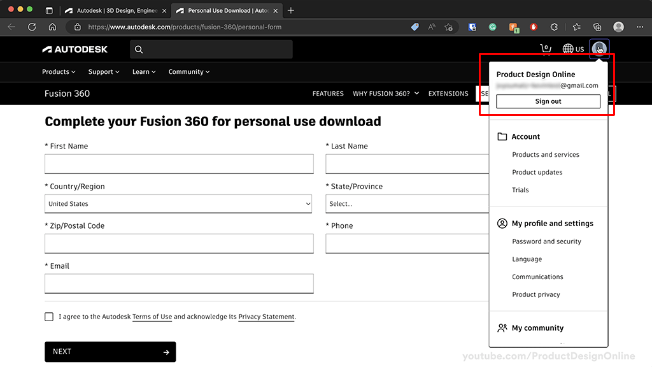This screenshot has height=367, width=652.
Task: Expand the Products navigation menu
Action: tap(59, 71)
